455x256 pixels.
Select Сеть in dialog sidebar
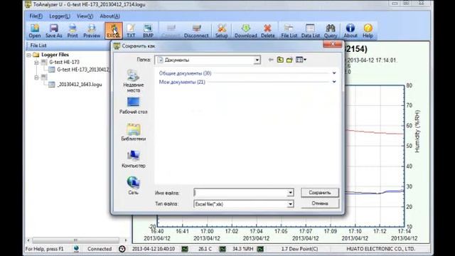133,186
